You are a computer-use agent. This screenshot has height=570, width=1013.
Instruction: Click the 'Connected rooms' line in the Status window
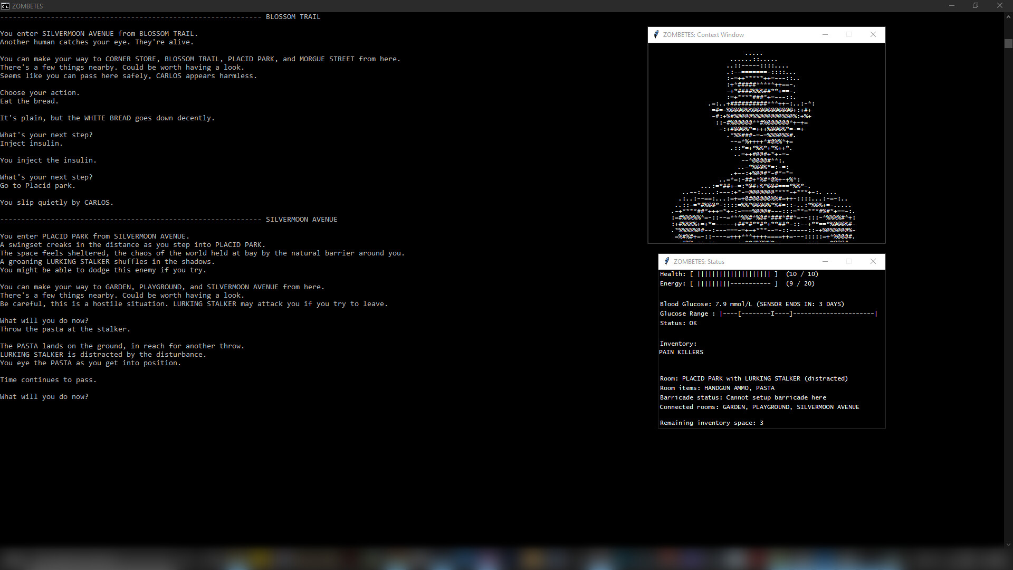point(760,407)
